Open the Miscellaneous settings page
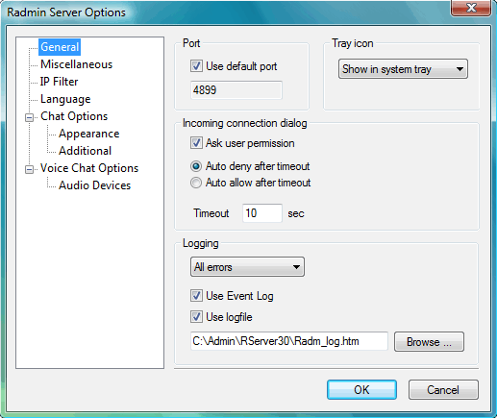 76,64
